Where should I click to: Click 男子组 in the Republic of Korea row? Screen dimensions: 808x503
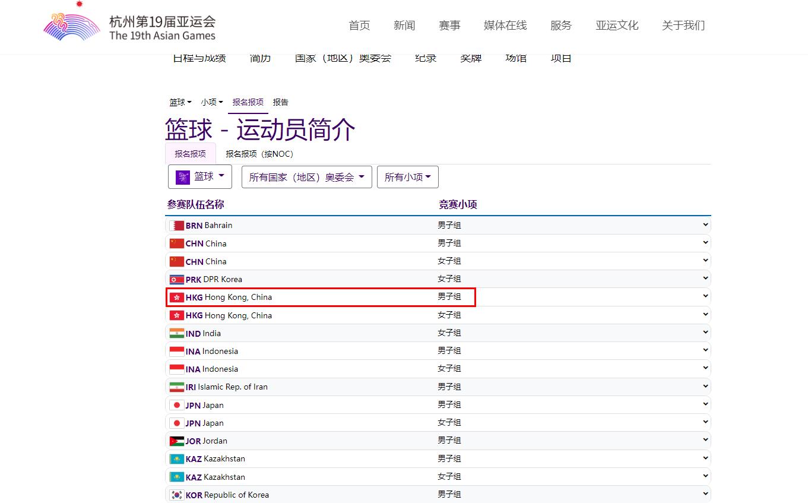[449, 494]
